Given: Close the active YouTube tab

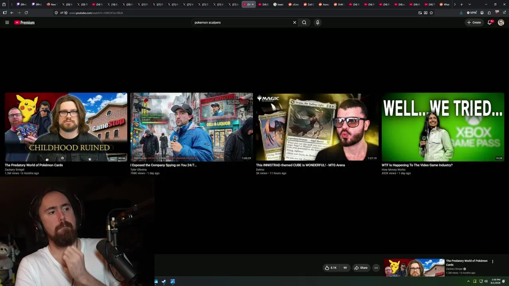Looking at the screenshot, I should 253,4.
